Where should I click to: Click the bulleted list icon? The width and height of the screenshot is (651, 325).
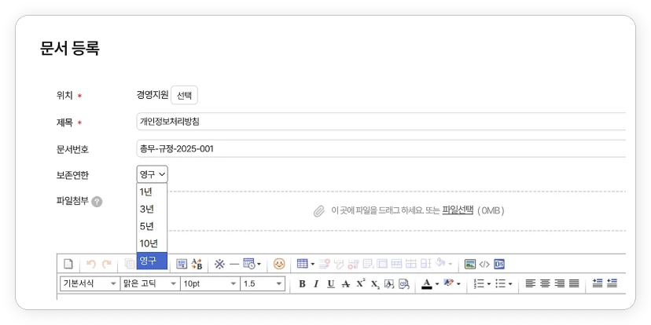500,284
